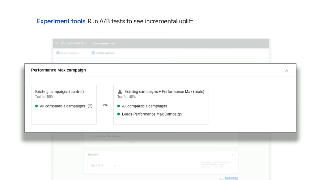
Task: Go to Select campaigns step
Action: click(x=67, y=53)
